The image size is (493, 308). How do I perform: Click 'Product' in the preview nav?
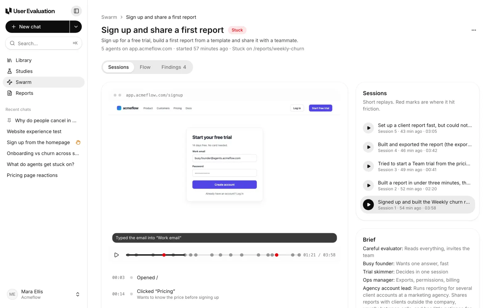click(148, 108)
